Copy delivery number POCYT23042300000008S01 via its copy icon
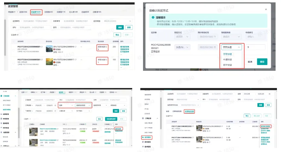Image resolution: width=281 pixels, height=152 pixels. coord(42,47)
